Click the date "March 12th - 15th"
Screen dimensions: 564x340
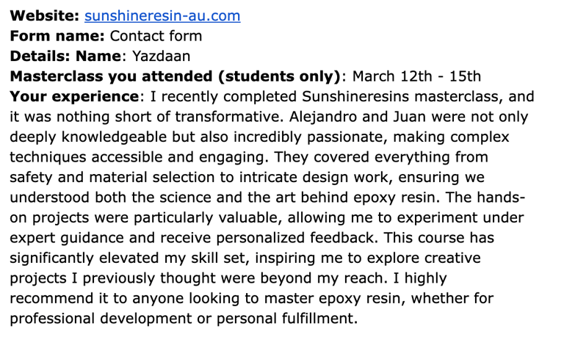tap(416, 76)
